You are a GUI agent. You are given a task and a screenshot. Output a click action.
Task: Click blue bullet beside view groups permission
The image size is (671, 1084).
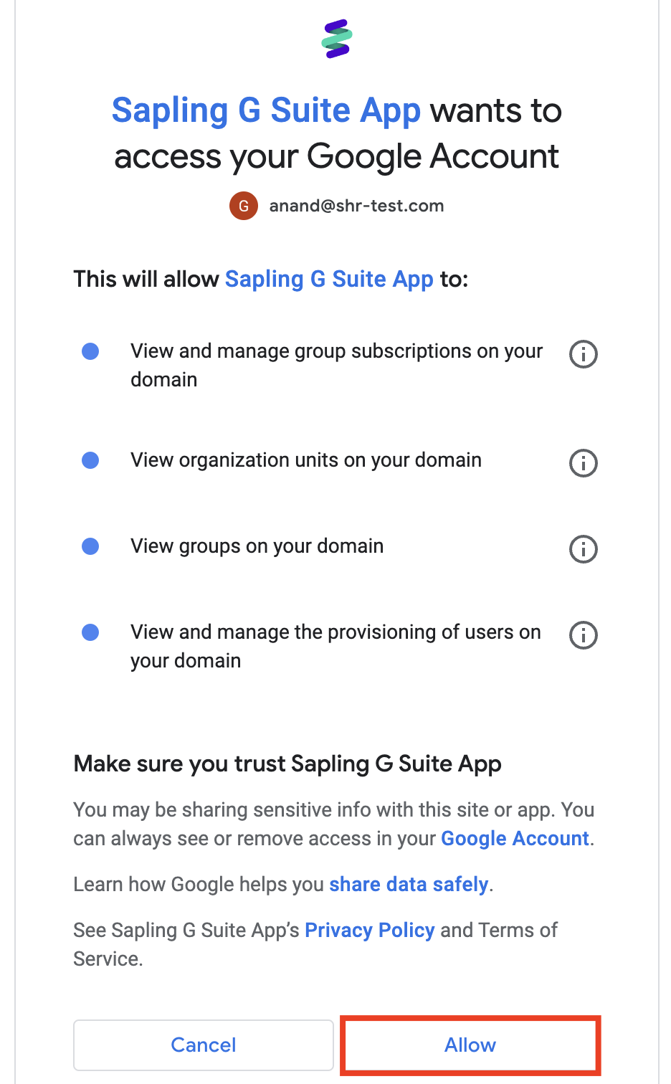tap(90, 546)
